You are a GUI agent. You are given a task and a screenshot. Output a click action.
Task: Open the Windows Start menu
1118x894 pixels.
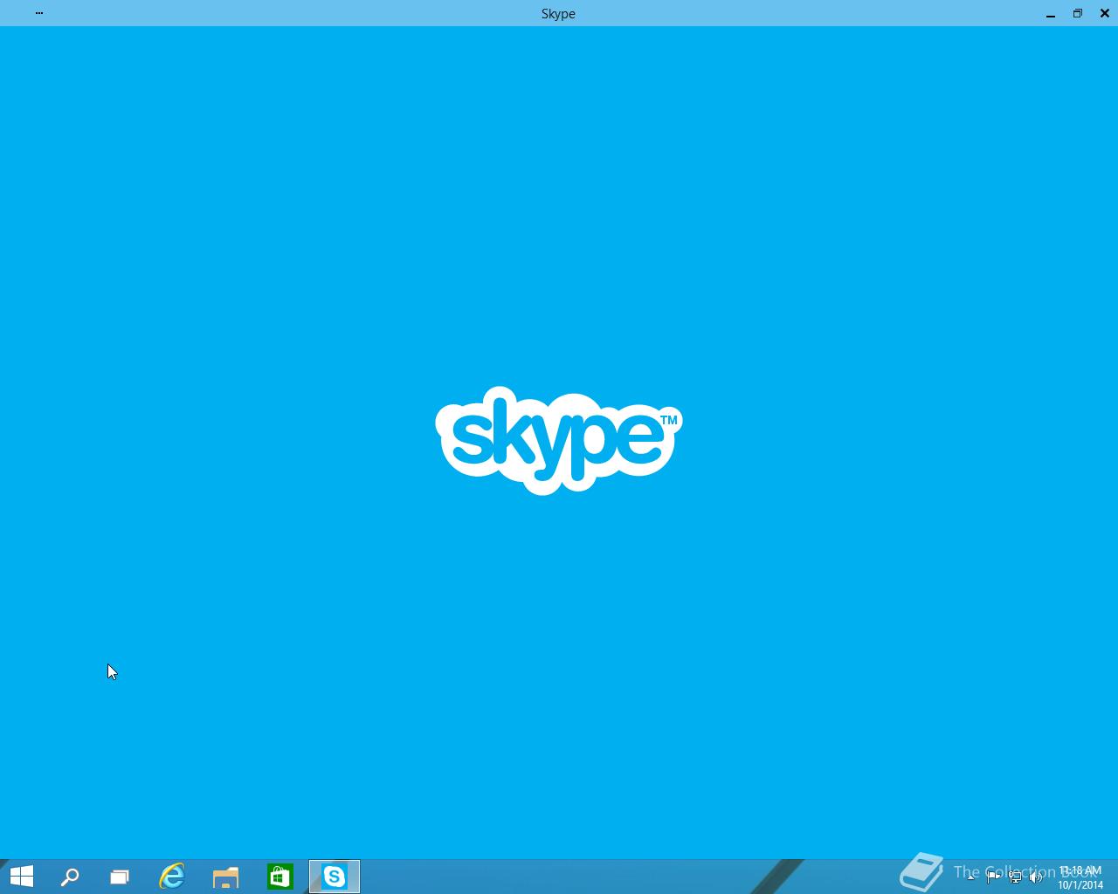(x=22, y=877)
